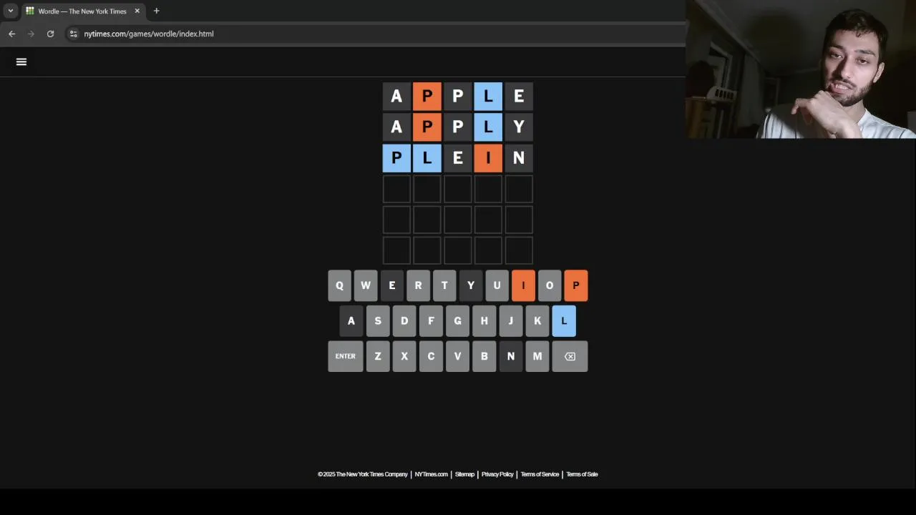916x515 pixels.
Task: Open the NYTimes.com footer link
Action: pos(431,474)
